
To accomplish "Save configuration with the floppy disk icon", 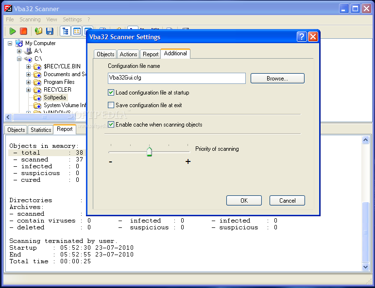I will pos(50,31).
